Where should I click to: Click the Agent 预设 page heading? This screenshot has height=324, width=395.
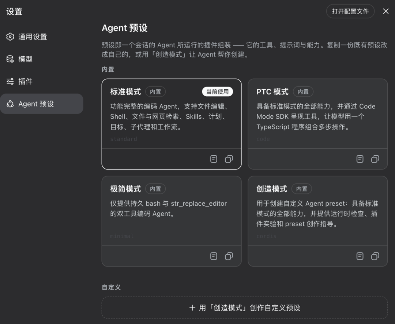click(x=124, y=28)
